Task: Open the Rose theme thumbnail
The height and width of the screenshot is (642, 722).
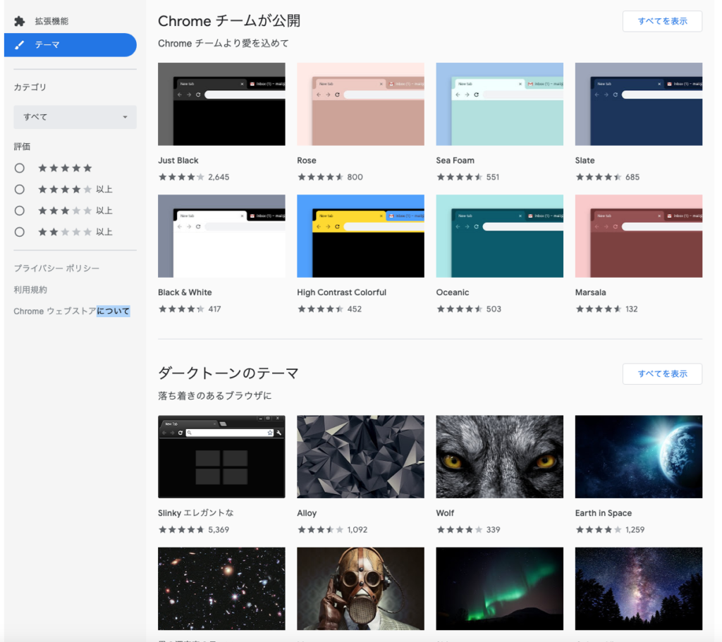Action: [x=360, y=104]
